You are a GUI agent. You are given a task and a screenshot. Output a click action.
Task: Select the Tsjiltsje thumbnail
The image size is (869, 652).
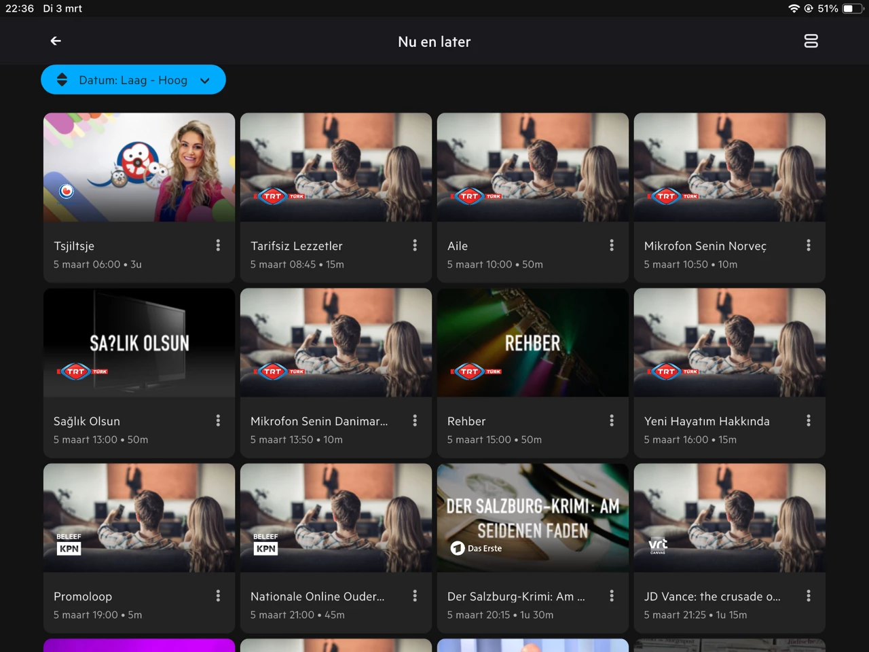pos(139,167)
